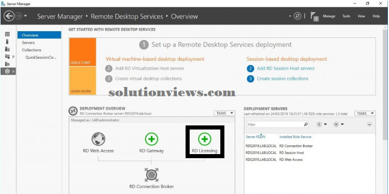Open the Help menu
This screenshot has height=194, width=389.
point(376,16)
